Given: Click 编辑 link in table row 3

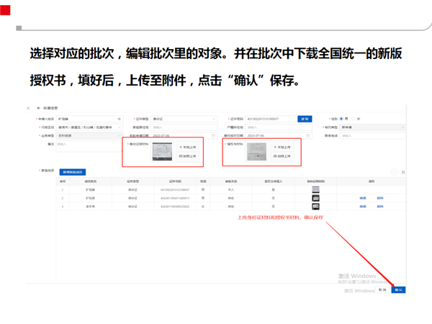Looking at the screenshot, I should tap(363, 207).
